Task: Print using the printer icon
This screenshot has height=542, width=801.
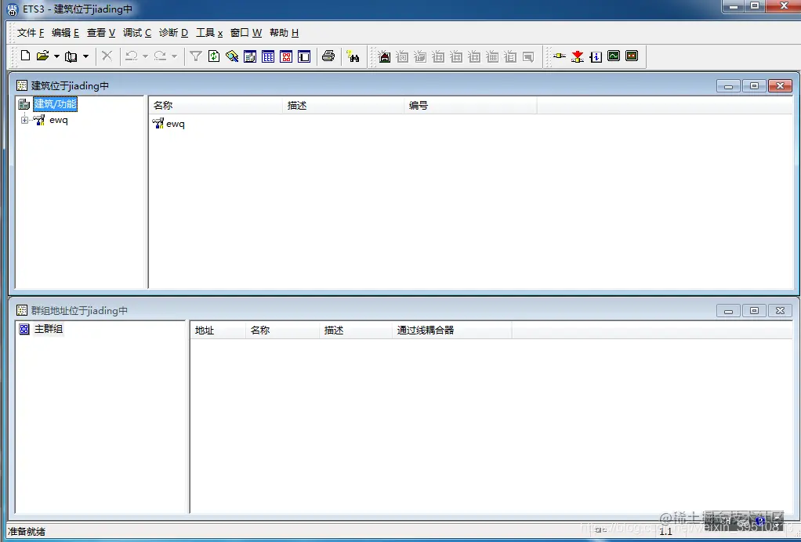Action: pyautogui.click(x=328, y=56)
